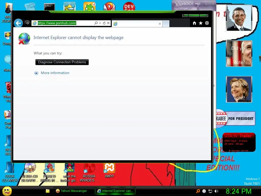Click the Hillary Clinton Did you Vote gadget
Viewport: 261px width, 196px height.
[x=239, y=89]
